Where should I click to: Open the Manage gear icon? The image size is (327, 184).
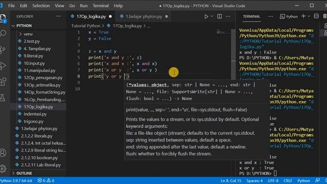[x=3, y=168]
